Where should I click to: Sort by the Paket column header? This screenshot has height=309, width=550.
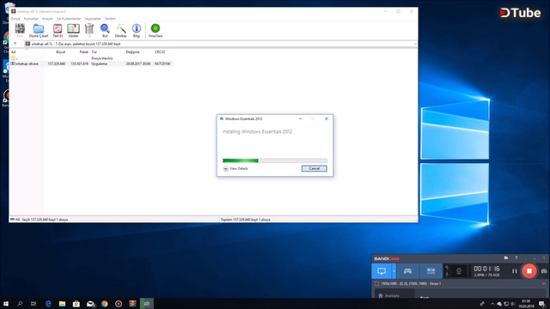click(78, 51)
